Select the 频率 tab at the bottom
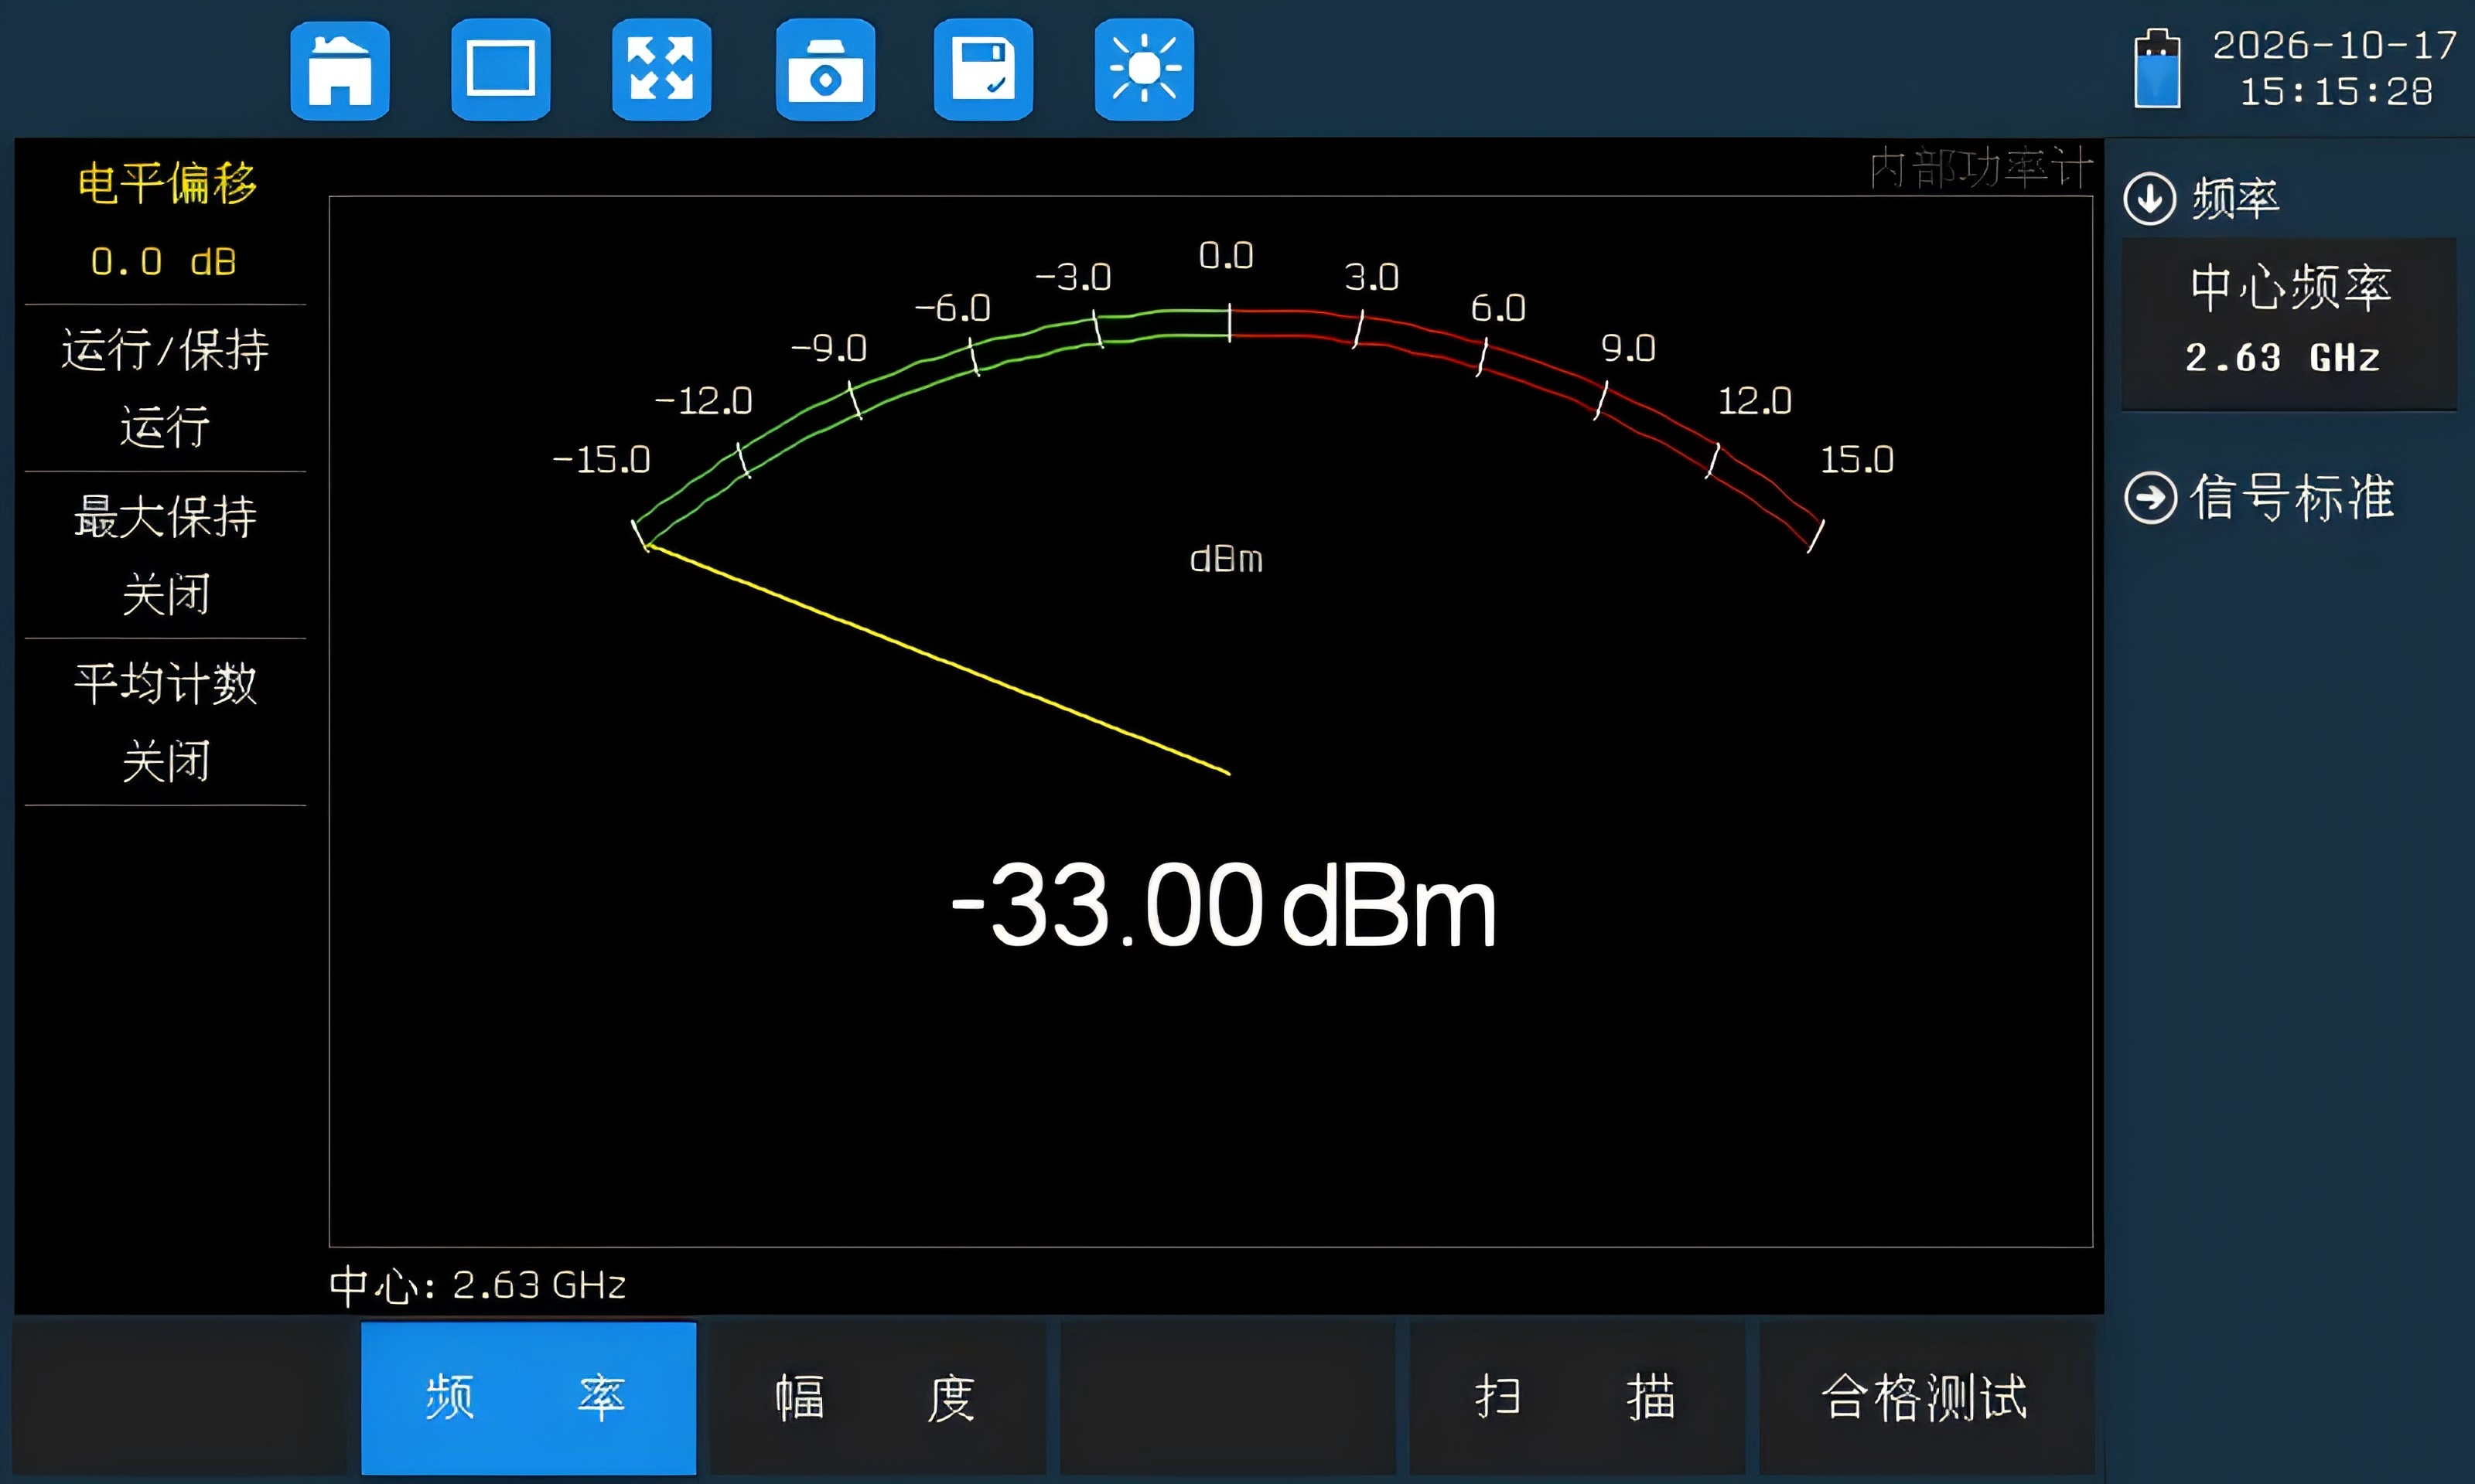This screenshot has height=1484, width=2475. click(x=528, y=1397)
